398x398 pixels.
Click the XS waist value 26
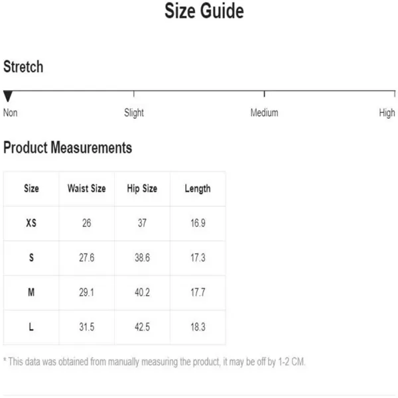(x=86, y=223)
